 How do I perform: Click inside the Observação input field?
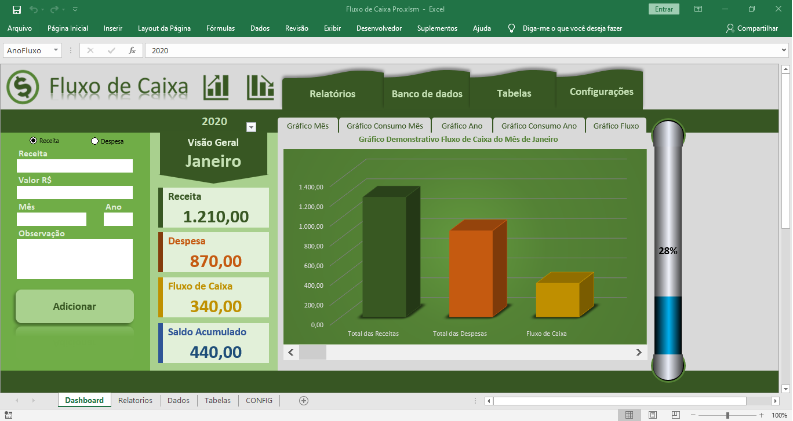(74, 259)
